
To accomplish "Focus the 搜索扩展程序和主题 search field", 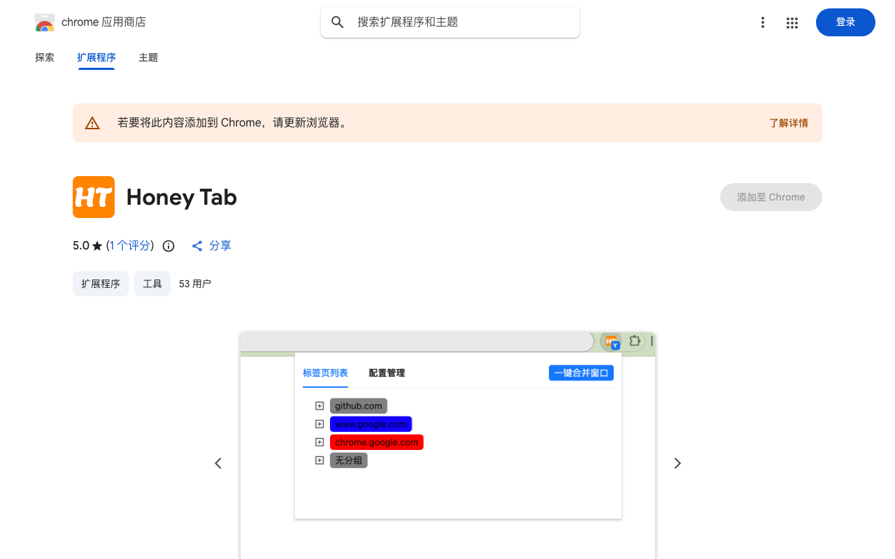I will pos(450,22).
